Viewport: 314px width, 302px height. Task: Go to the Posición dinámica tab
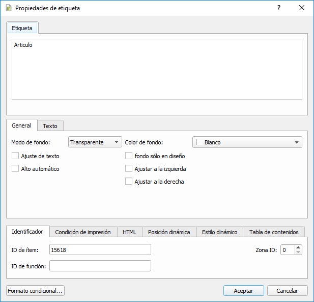[169, 232]
